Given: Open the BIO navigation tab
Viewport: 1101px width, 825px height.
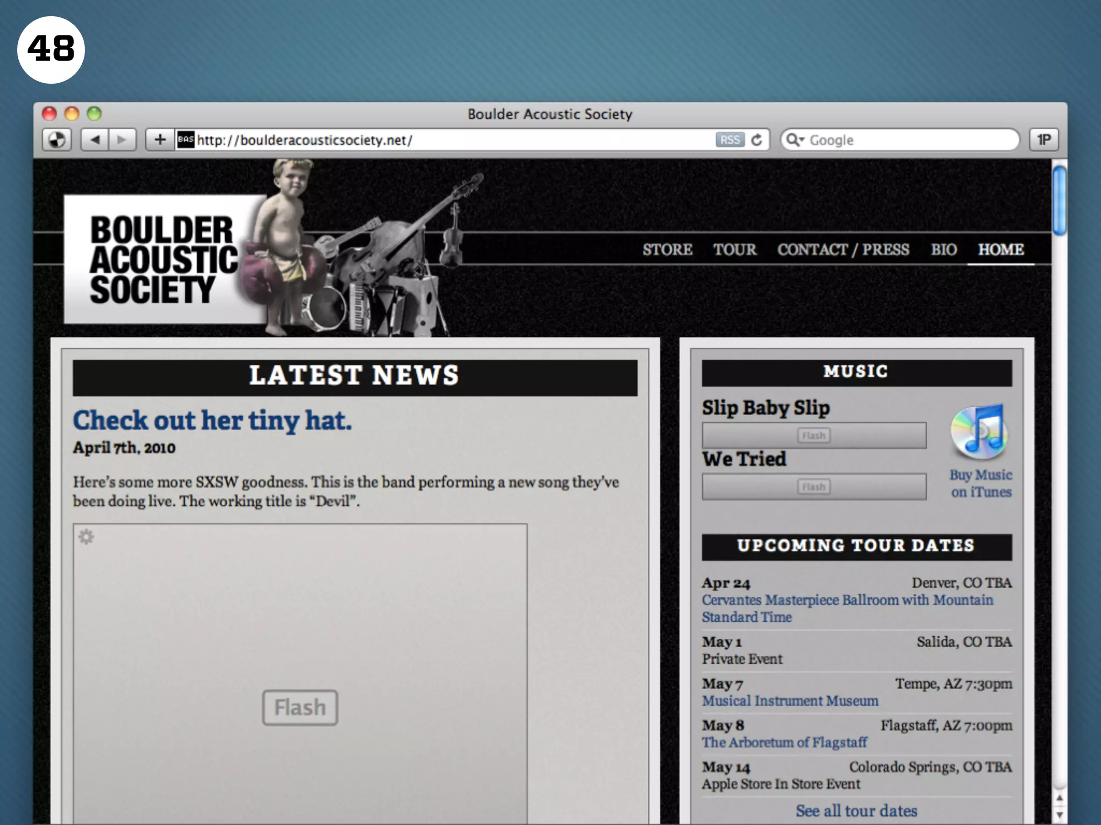Looking at the screenshot, I should [943, 250].
